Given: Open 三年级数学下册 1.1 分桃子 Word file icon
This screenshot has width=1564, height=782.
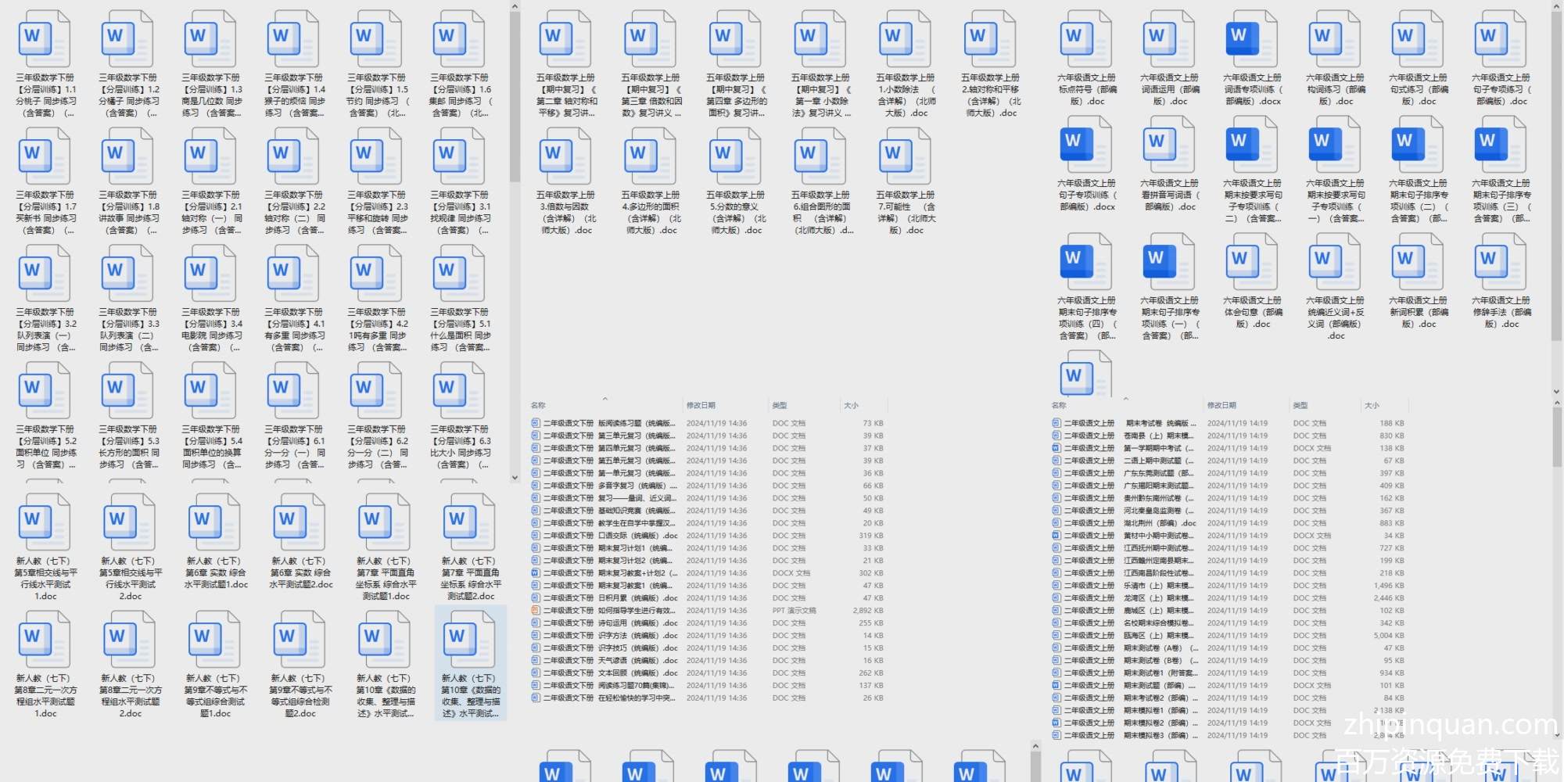Looking at the screenshot, I should 45,39.
